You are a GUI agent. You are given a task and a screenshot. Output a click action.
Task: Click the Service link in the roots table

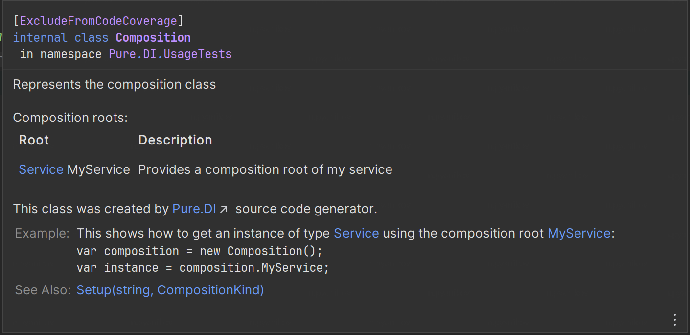click(x=41, y=169)
